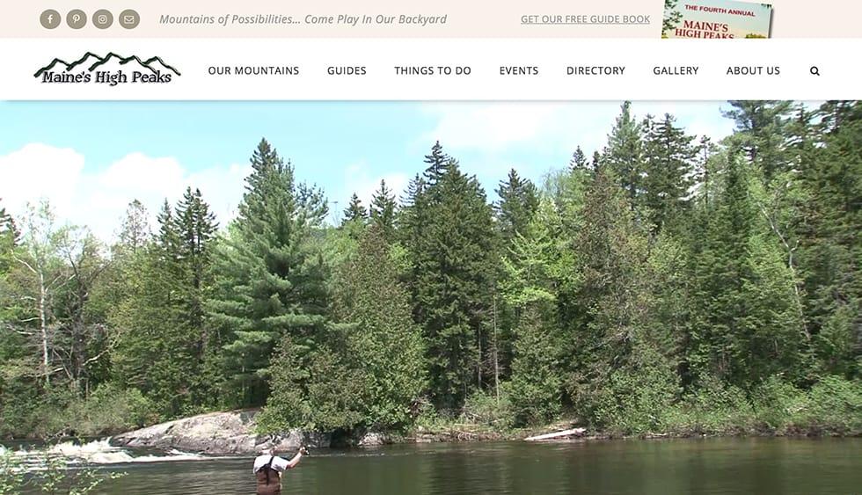The image size is (862, 495).
Task: Expand the Things To Do menu
Action: pyautogui.click(x=433, y=70)
